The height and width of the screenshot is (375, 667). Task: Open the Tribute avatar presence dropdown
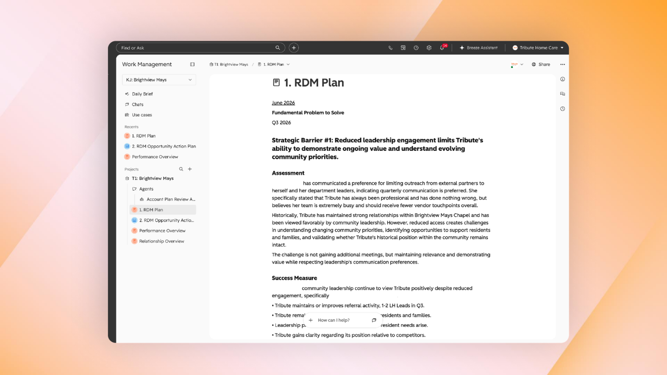coord(517,64)
